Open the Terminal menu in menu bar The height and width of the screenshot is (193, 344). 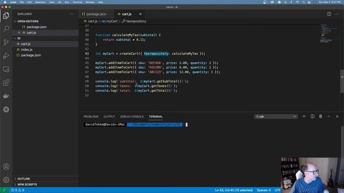tap(77, 2)
